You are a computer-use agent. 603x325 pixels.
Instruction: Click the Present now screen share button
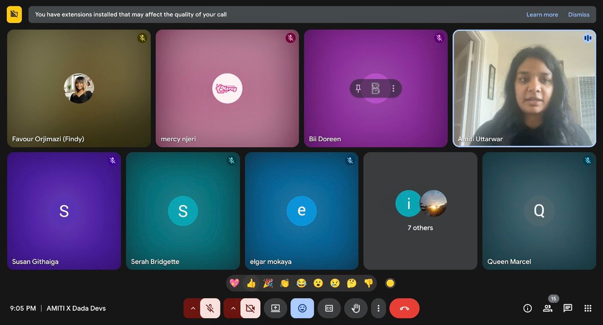click(275, 308)
